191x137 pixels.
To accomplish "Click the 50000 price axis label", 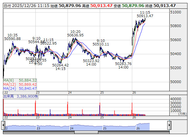I will tap(176, 82).
